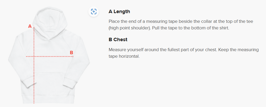Click the horizontal dotted chest line

(x=49, y=56)
